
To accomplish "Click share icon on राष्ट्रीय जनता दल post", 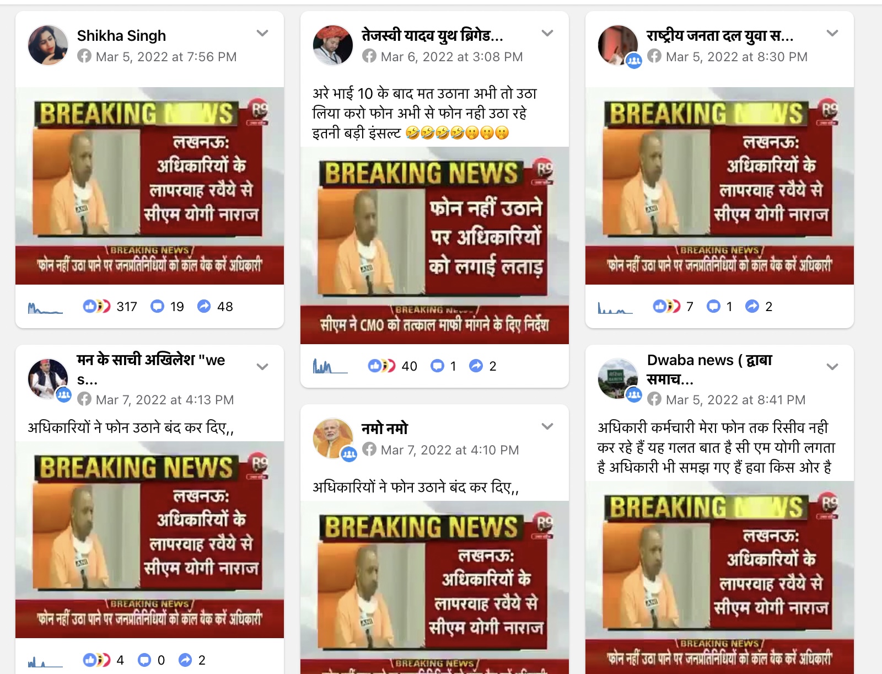I will coord(752,306).
